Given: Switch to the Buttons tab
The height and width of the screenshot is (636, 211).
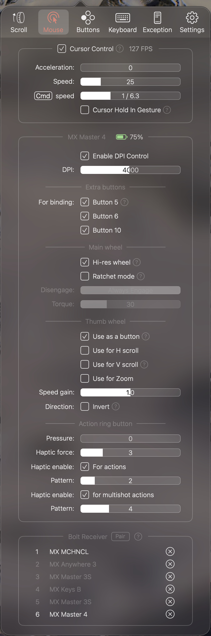Looking at the screenshot, I should tap(88, 23).
